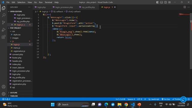Open the File menu
Image resolution: width=192 pixels, height=108 pixels.
[8, 2]
